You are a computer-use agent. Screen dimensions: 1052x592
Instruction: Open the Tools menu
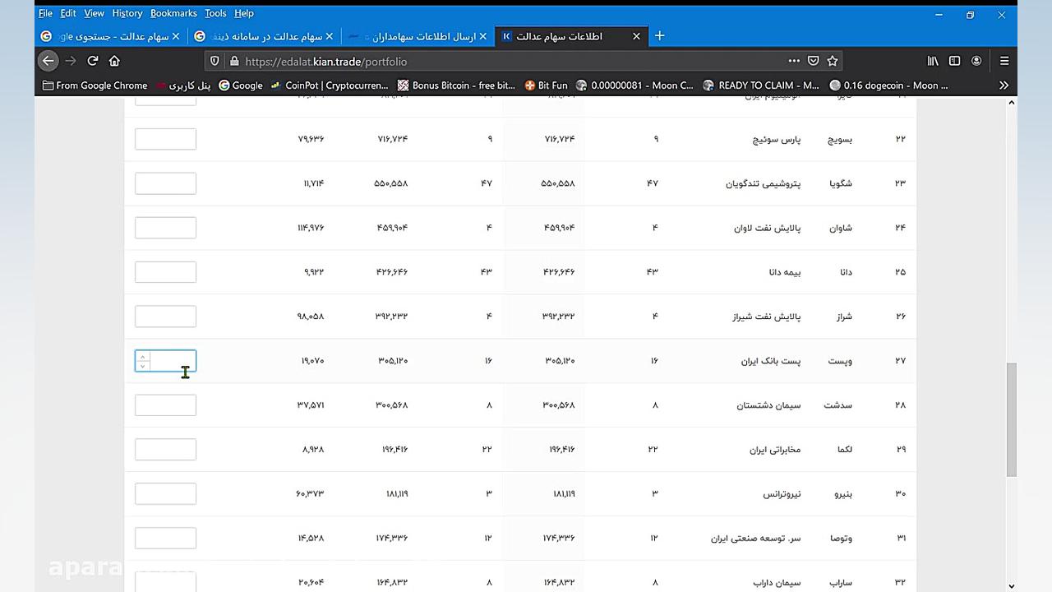(215, 13)
